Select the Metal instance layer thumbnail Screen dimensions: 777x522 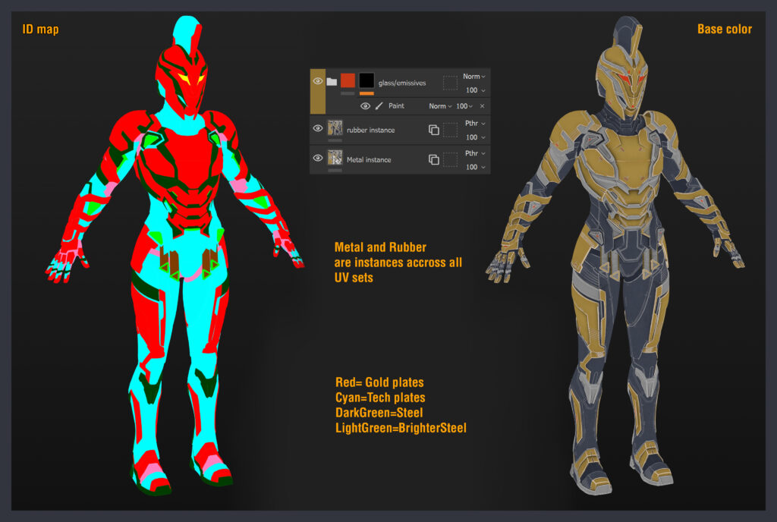tap(335, 158)
